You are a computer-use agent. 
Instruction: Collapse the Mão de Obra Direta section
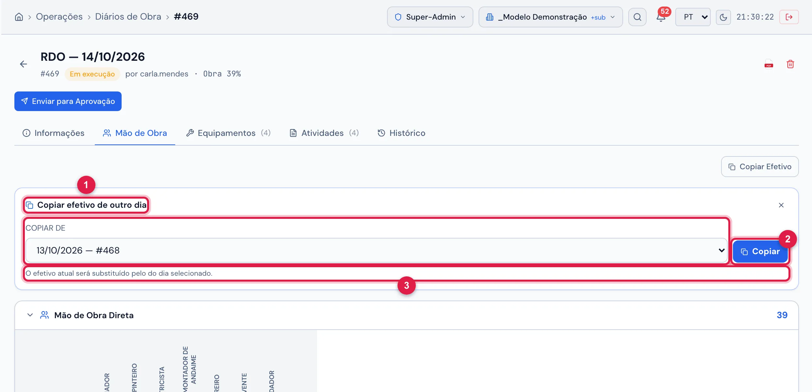(x=30, y=315)
